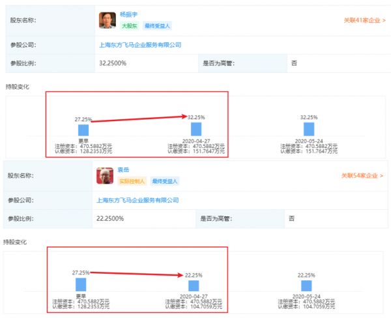391x318 pixels.
Task: Click 最终受益人 tag next to 杨振宇
Action: coord(158,25)
